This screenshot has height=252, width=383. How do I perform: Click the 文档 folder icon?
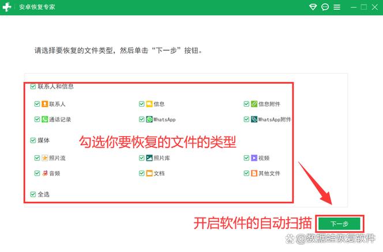pos(149,173)
